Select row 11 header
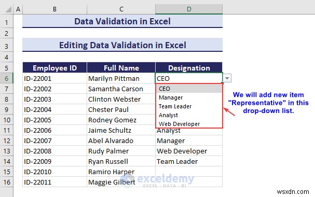 pos(6,131)
